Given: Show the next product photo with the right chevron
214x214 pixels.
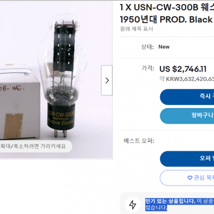Looking at the screenshot, I should (107, 80).
